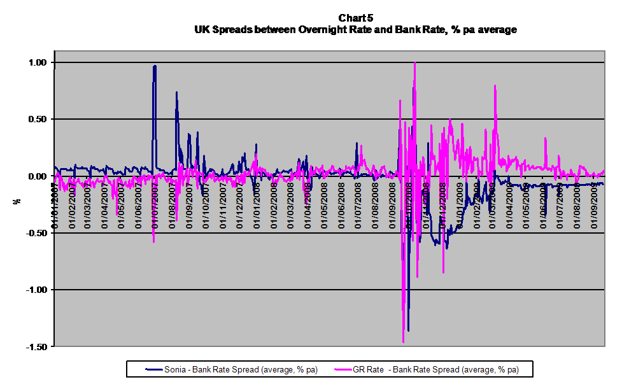Click the magenta GR Rate spike near 01/06/2009
622x382 pixels.
545,139
